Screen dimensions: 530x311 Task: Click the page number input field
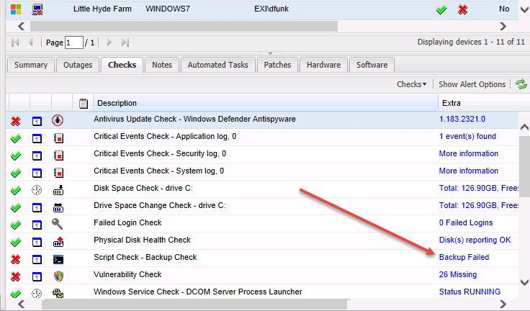click(74, 42)
